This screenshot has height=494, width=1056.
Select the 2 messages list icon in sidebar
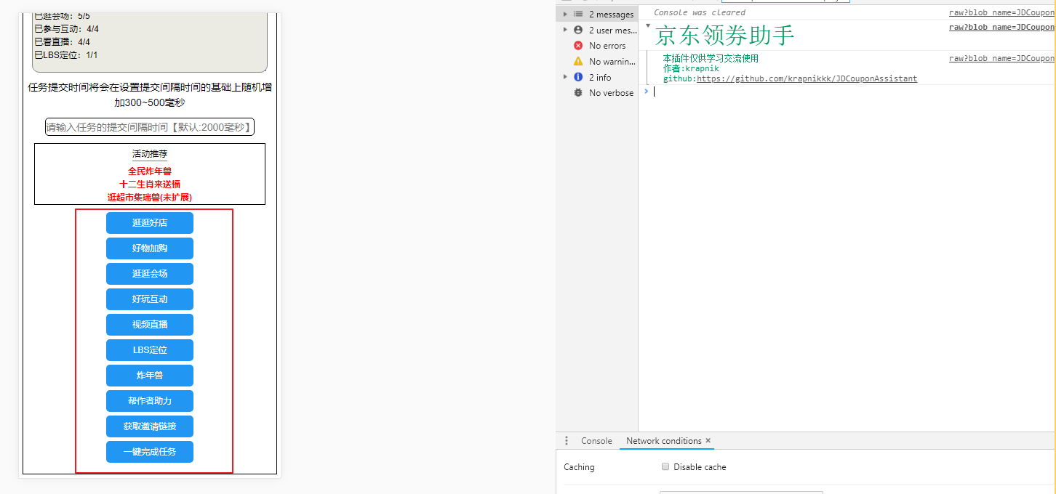[578, 15]
